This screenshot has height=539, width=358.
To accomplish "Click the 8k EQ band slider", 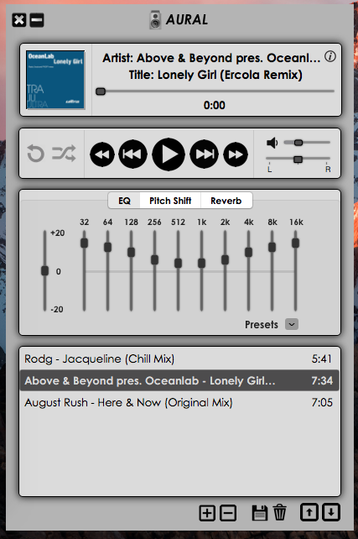I will click(272, 270).
